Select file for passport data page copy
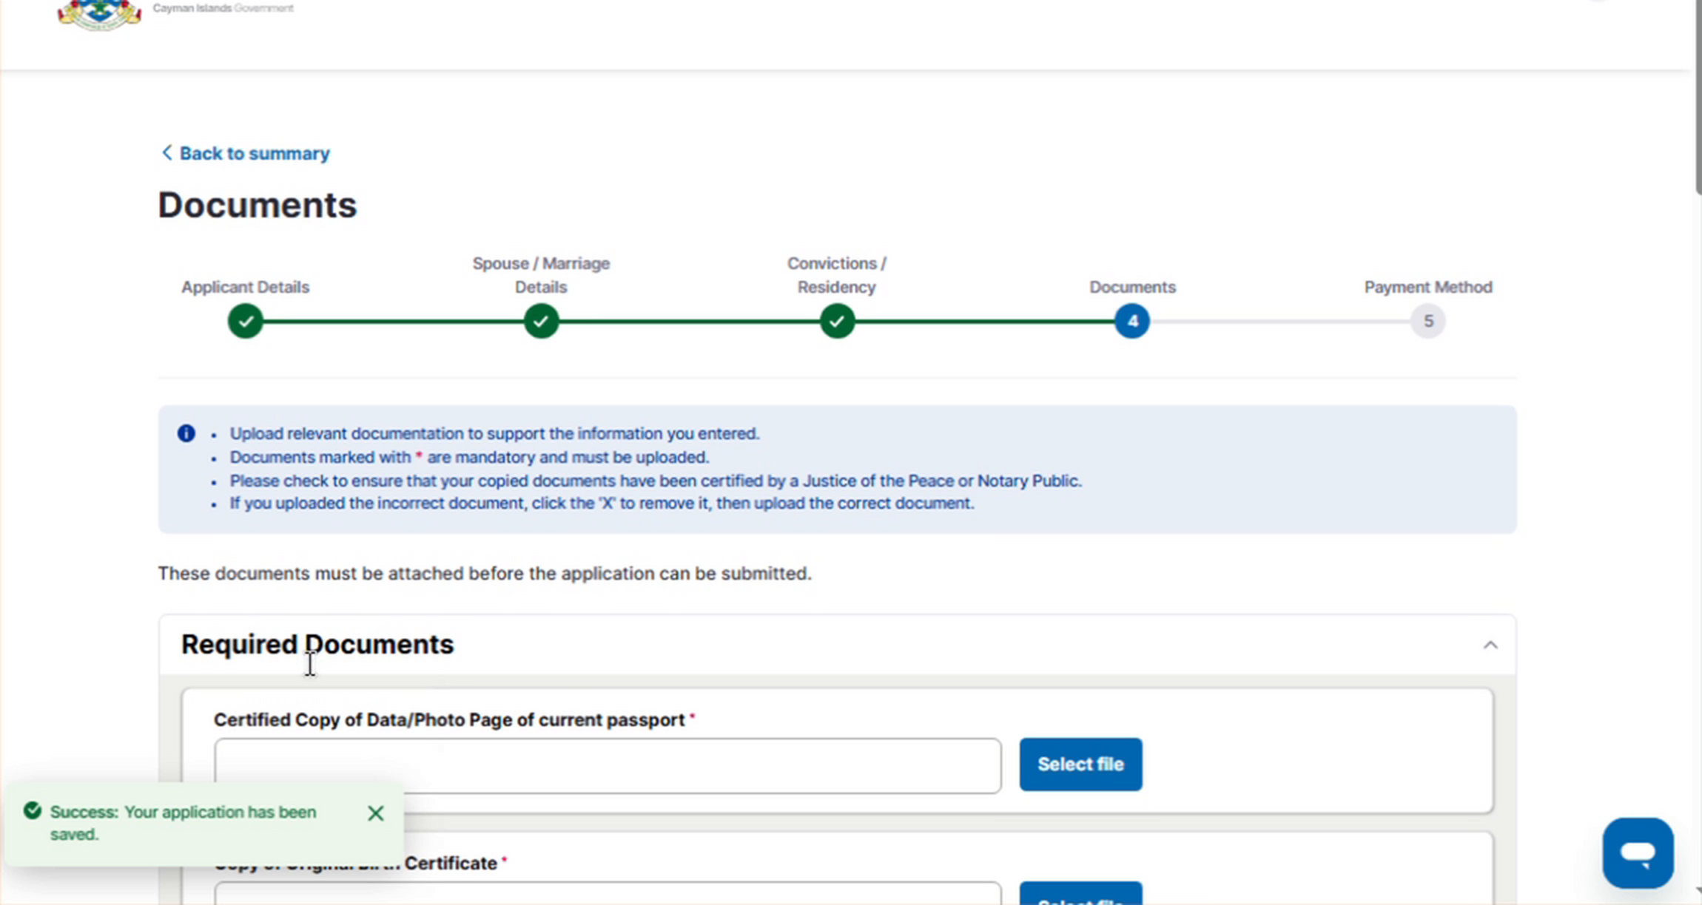Viewport: 1702px width, 905px height. pyautogui.click(x=1080, y=764)
